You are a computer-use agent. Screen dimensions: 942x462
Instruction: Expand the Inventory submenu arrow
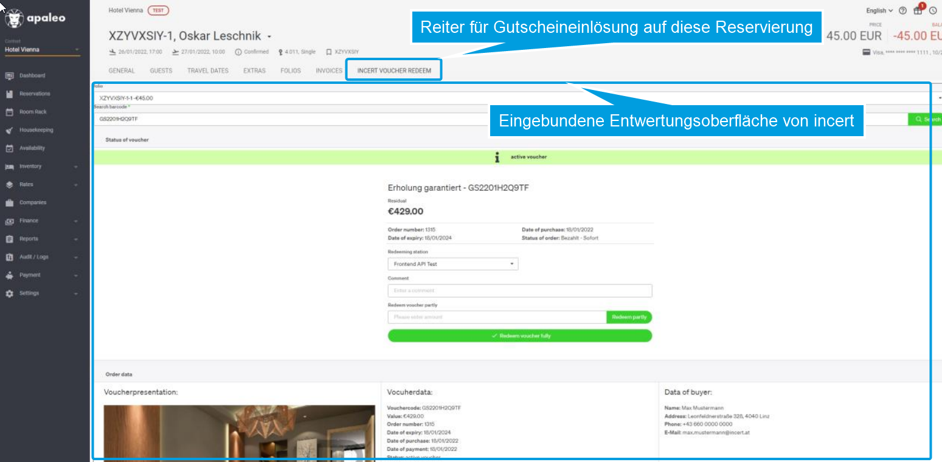[76, 167]
